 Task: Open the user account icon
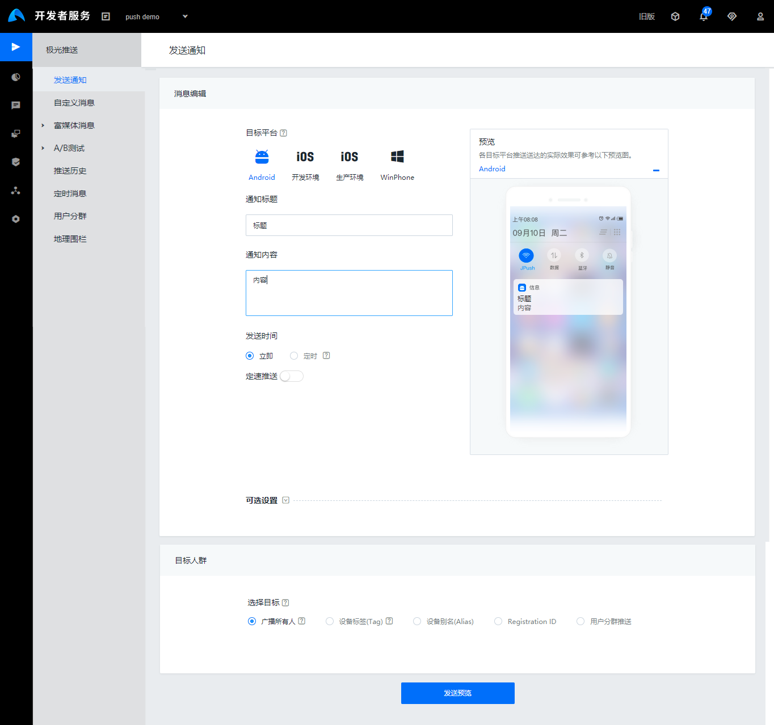pyautogui.click(x=760, y=16)
